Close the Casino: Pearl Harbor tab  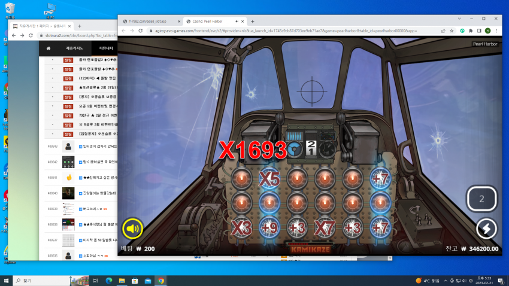(243, 22)
